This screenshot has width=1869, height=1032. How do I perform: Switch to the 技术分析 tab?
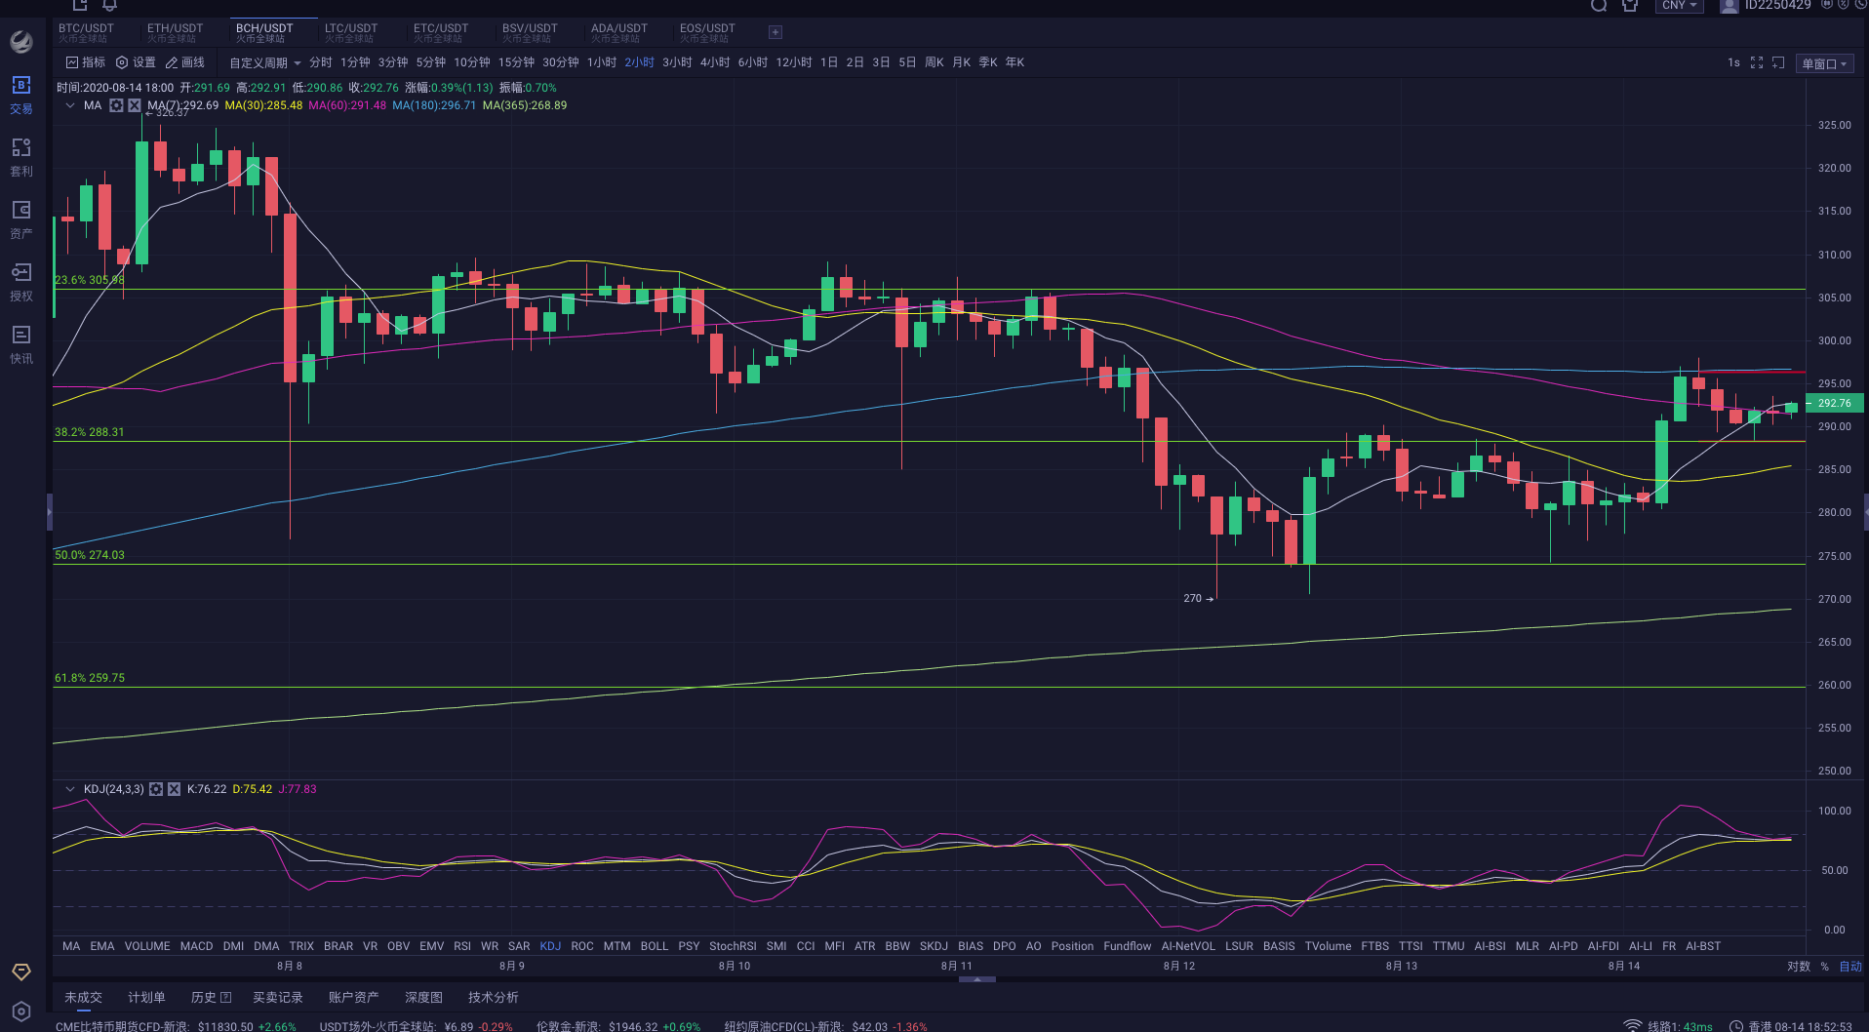(x=493, y=997)
